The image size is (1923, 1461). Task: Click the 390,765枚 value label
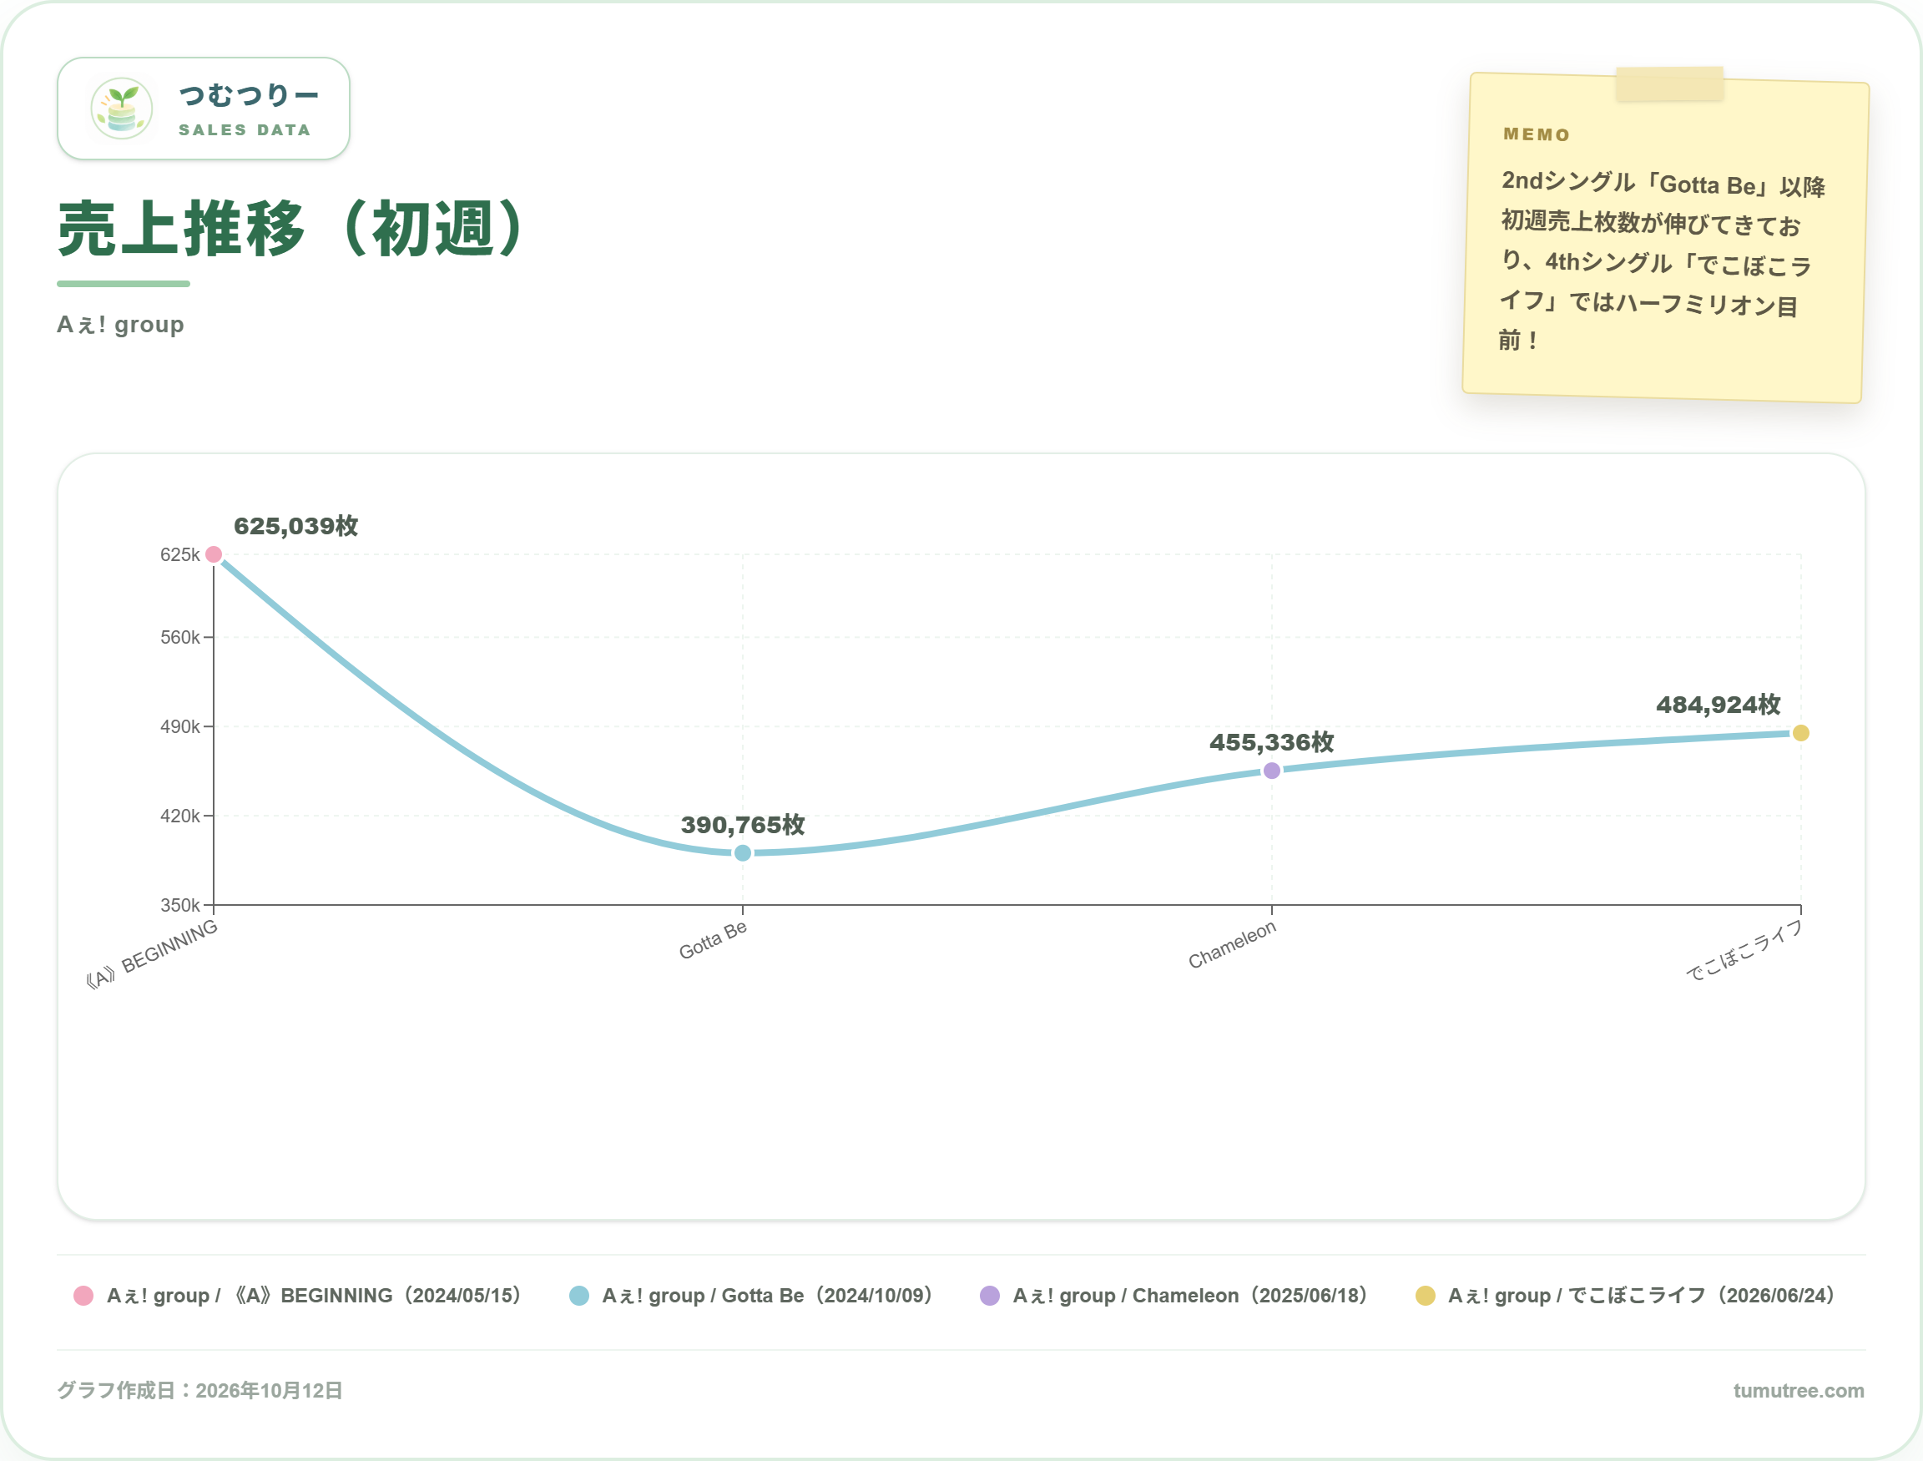743,825
